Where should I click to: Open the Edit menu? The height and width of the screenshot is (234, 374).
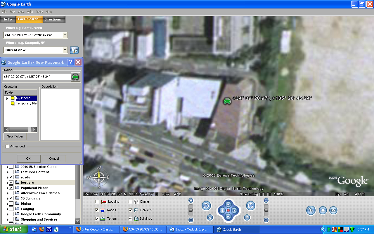(12, 12)
